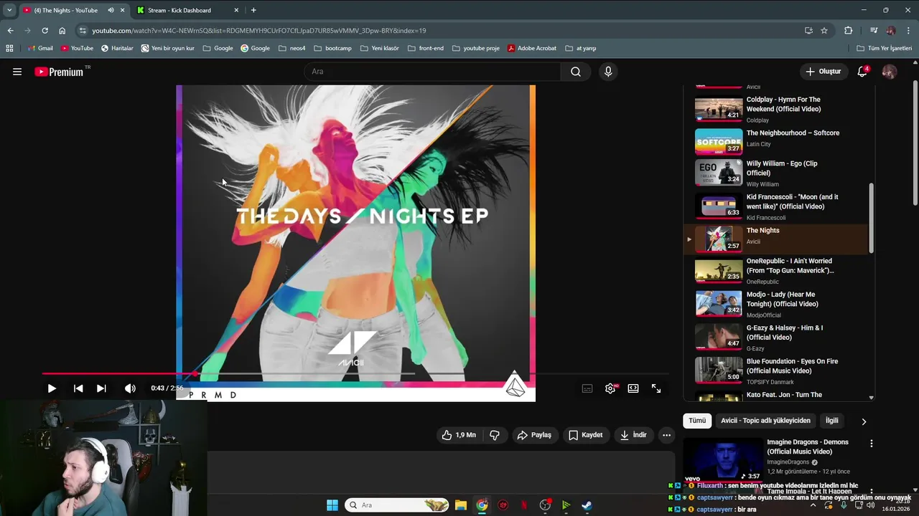
Task: Click the İndir download button
Action: coord(633,435)
